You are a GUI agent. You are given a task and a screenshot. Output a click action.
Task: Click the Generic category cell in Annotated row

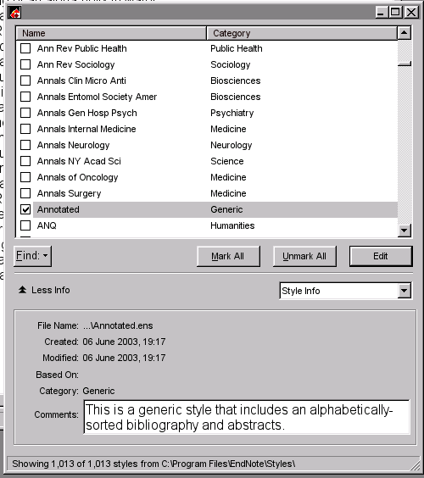(x=226, y=209)
